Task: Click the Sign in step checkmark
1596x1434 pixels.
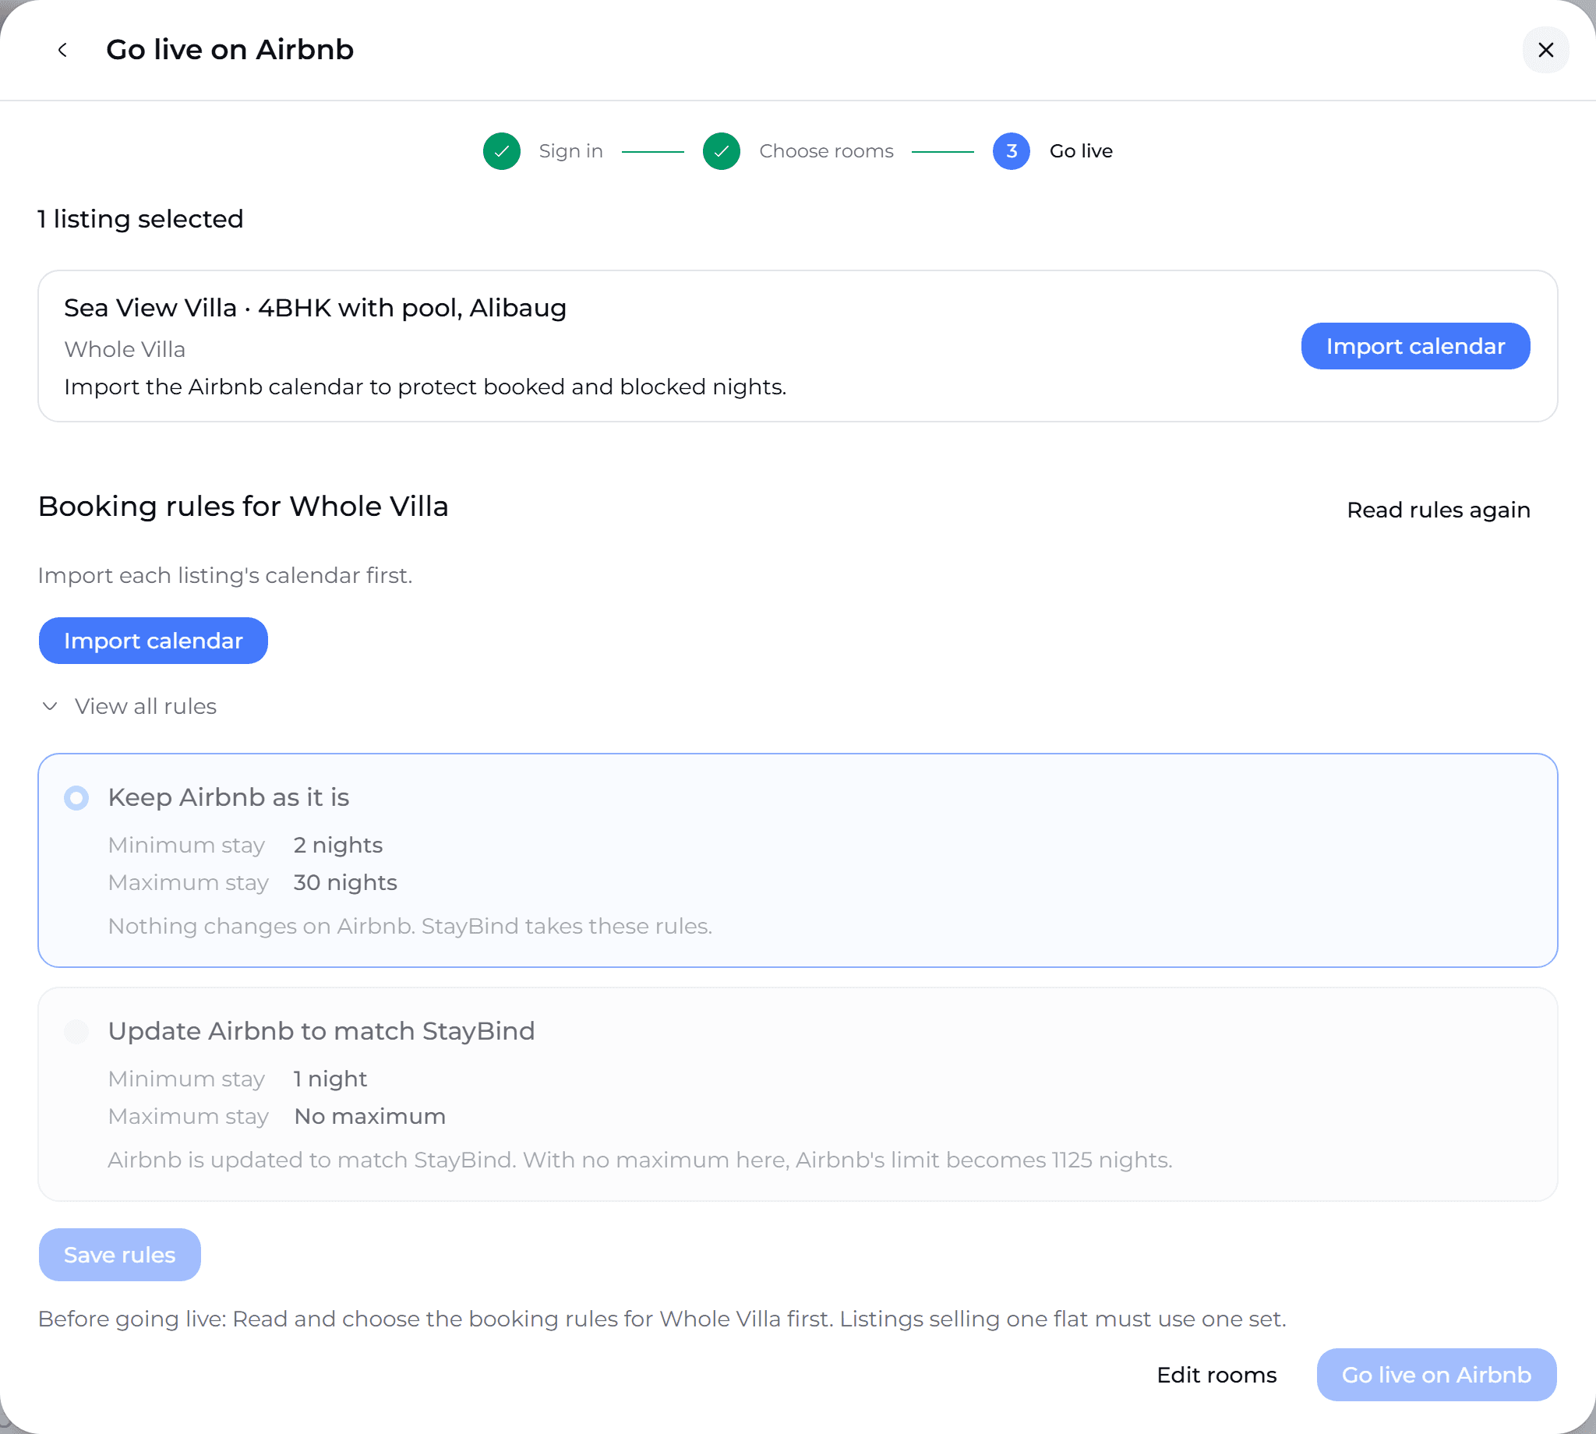Action: 502,151
